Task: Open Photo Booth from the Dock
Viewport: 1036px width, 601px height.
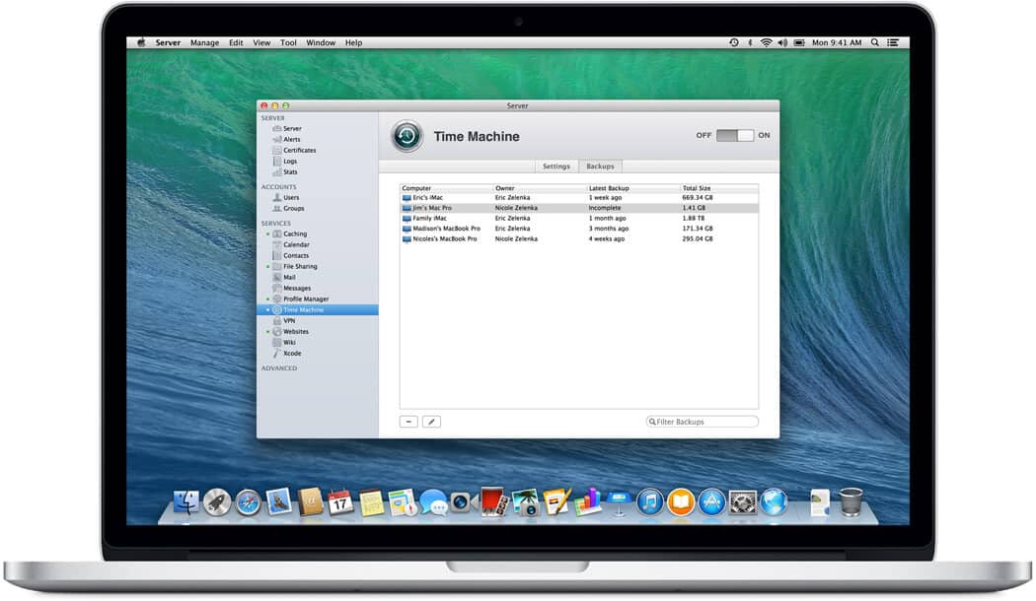Action: pos(494,501)
